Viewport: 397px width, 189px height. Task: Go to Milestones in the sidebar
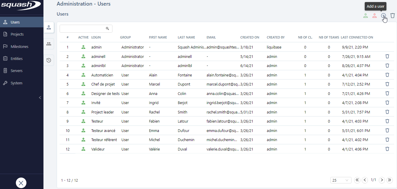coord(19,46)
